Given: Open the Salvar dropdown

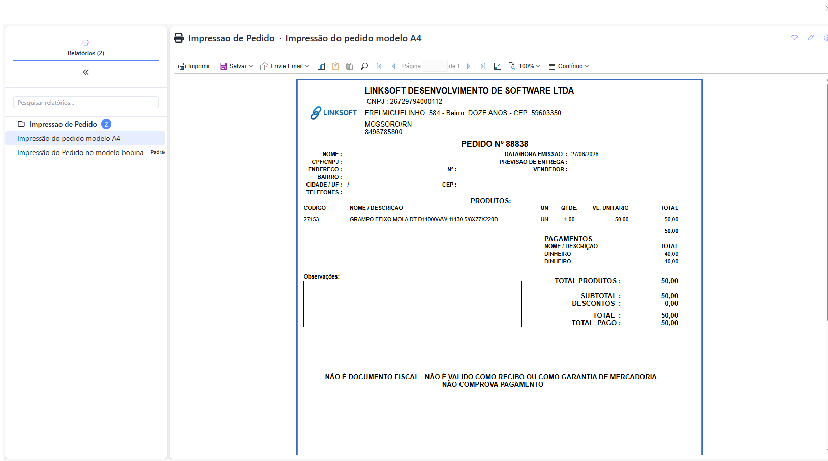Looking at the screenshot, I should (x=236, y=66).
